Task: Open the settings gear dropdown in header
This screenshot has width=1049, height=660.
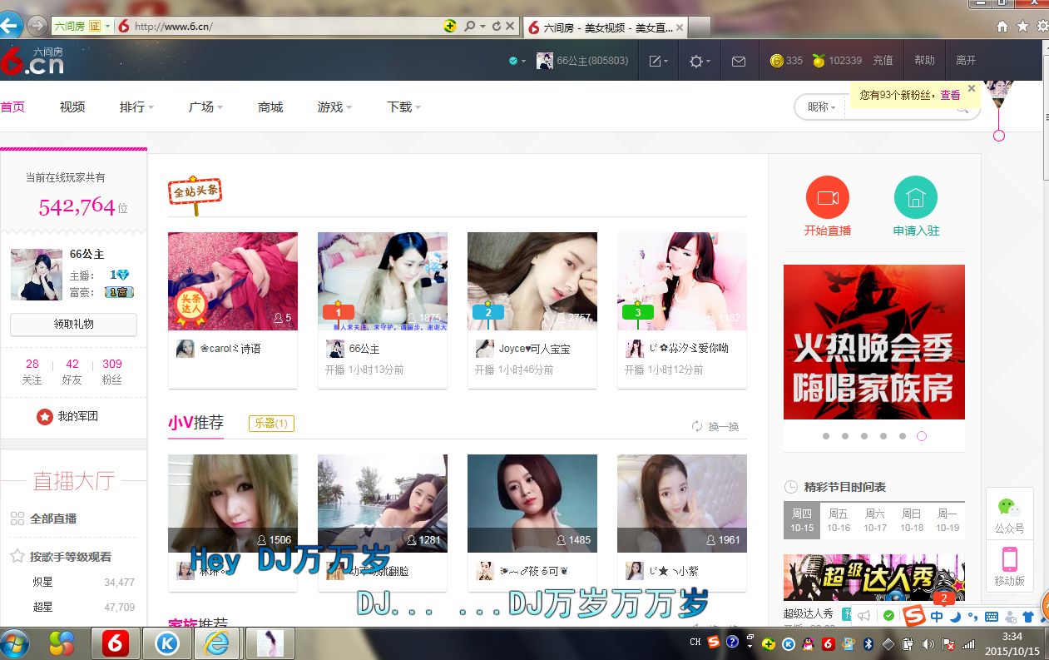Action: [700, 61]
